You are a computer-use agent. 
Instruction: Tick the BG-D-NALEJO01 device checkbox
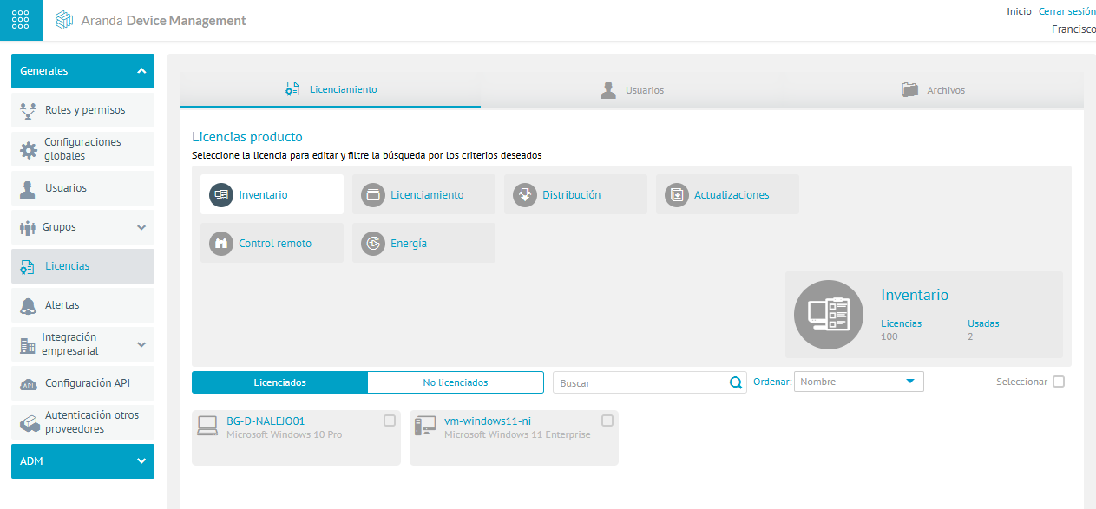point(390,421)
